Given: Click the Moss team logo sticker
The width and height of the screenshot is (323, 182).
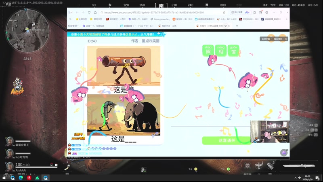Looking at the screenshot, I should (17, 87).
